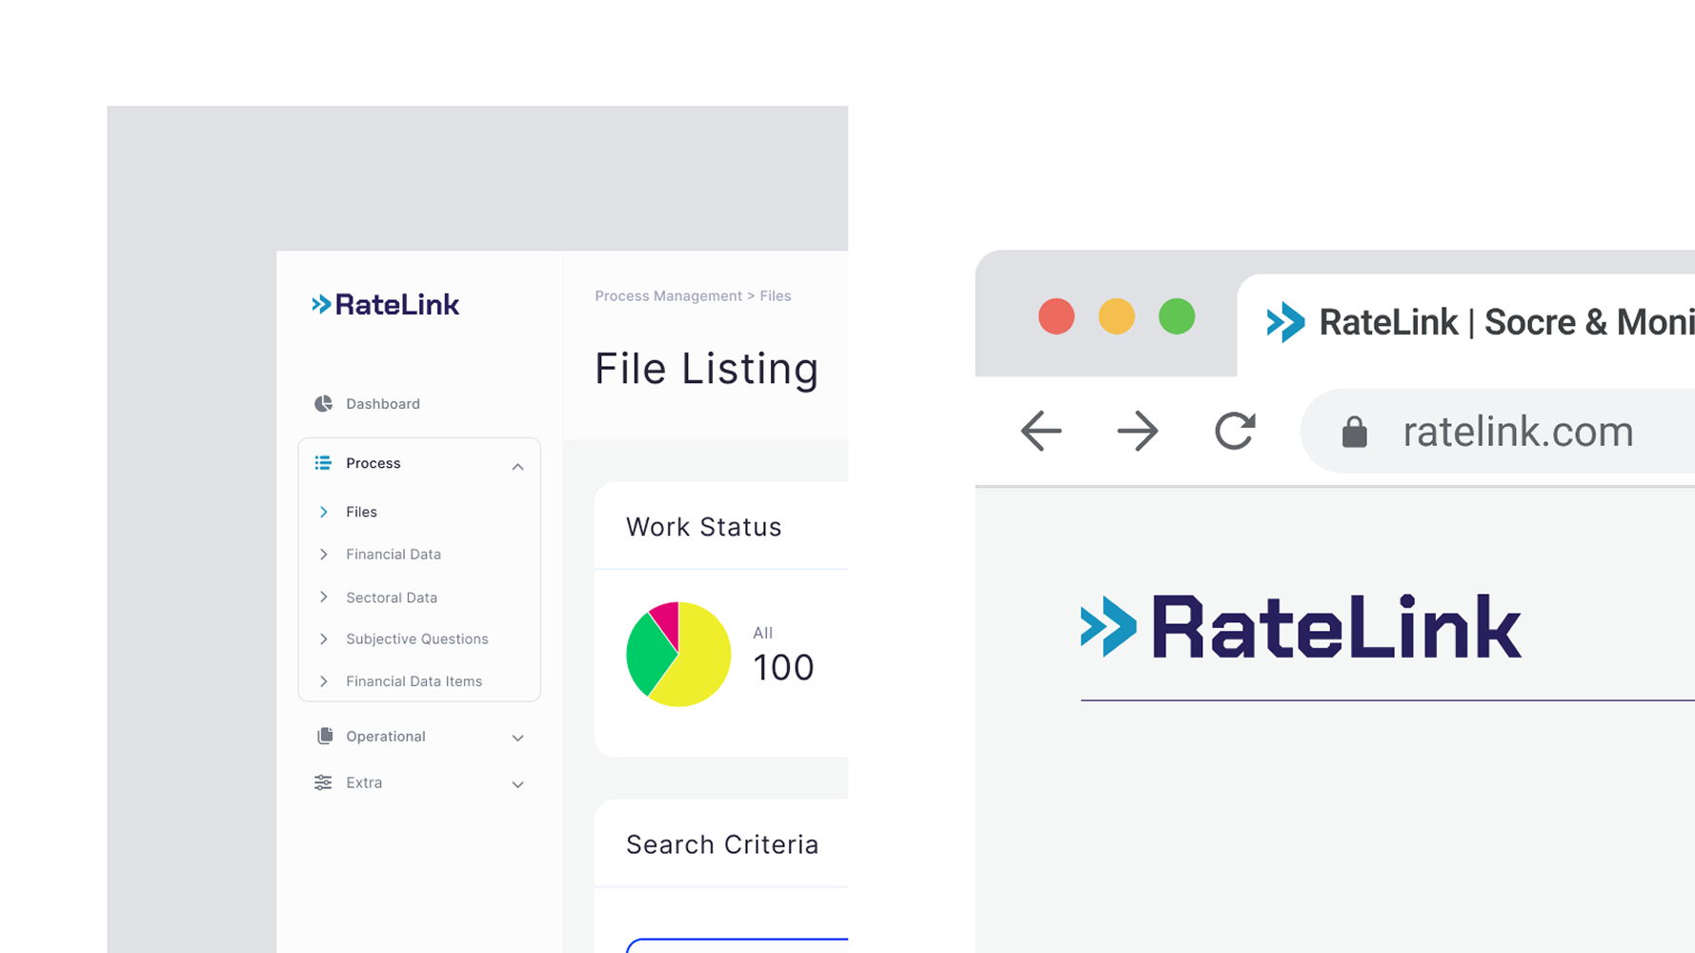Click the chevron beside Subjective Questions
1695x953 pixels.
[x=324, y=639]
